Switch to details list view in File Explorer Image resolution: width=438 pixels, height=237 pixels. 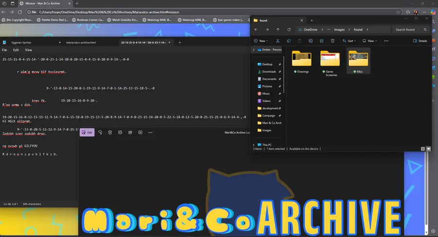(x=422, y=149)
